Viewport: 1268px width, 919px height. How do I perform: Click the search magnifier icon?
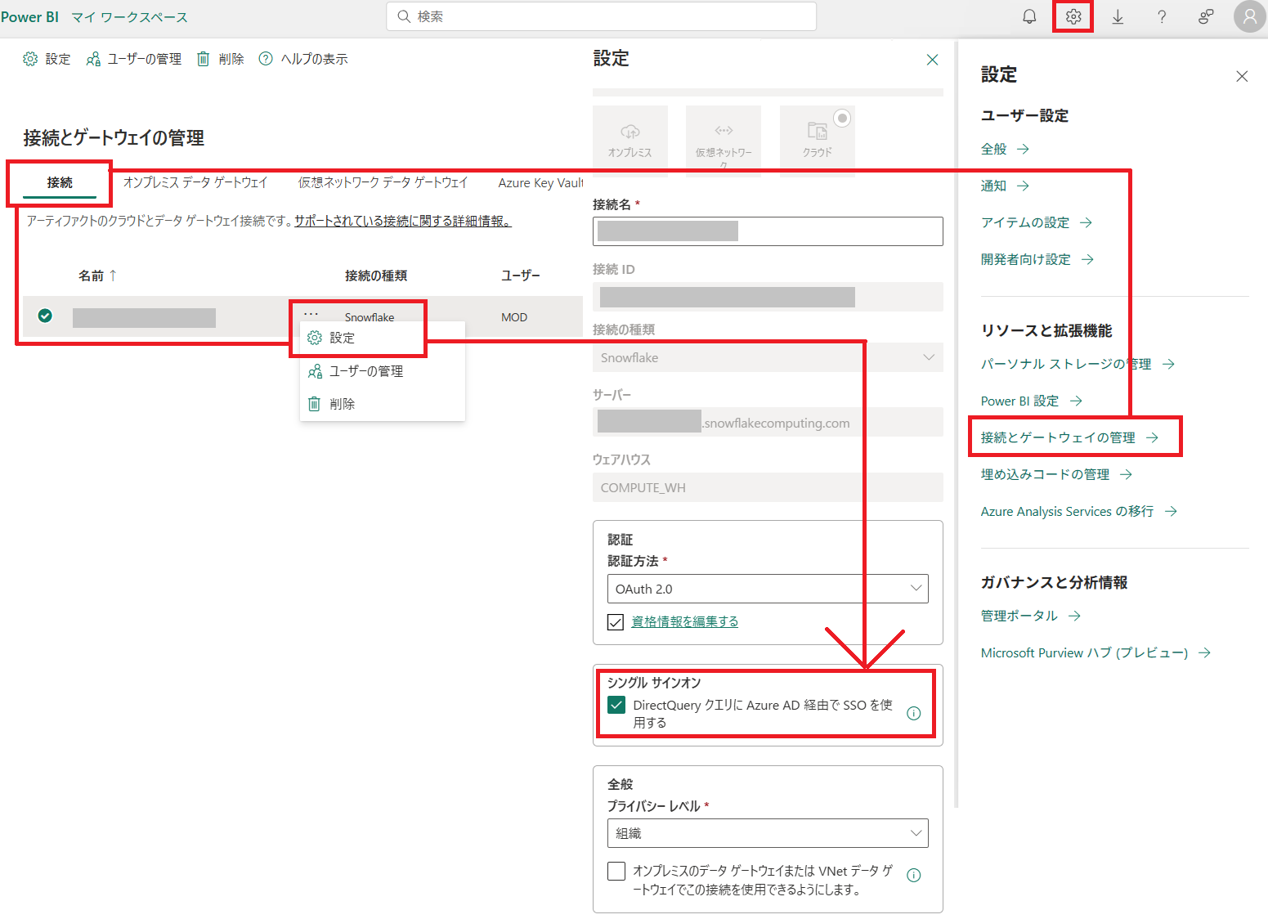(x=404, y=16)
